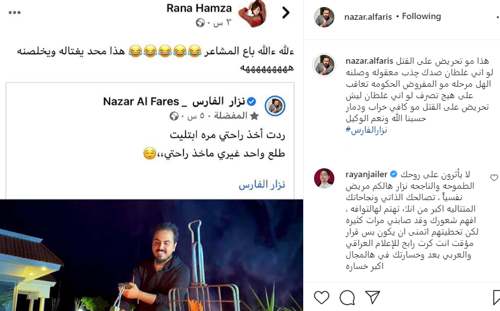Save post with bookmark icon
This screenshot has height=311, width=500.
click(x=496, y=298)
